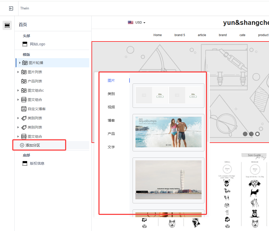269x231 pixels.
Task: Select the 博客 tab in section picker
Action: click(x=111, y=120)
